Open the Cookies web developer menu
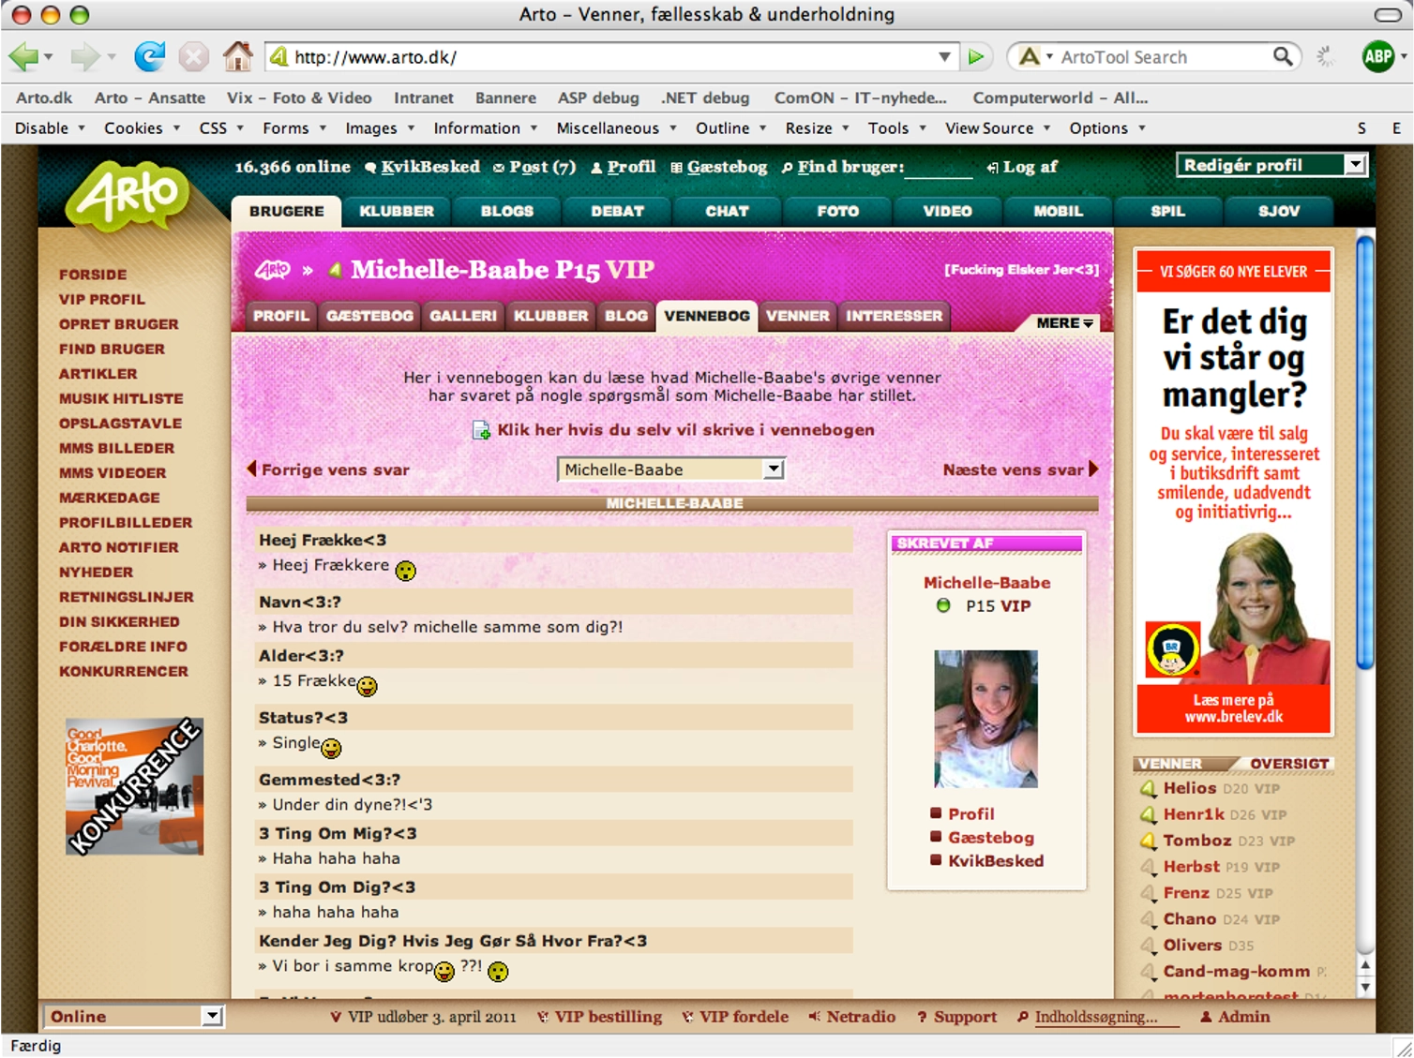The width and height of the screenshot is (1414, 1058). point(142,127)
